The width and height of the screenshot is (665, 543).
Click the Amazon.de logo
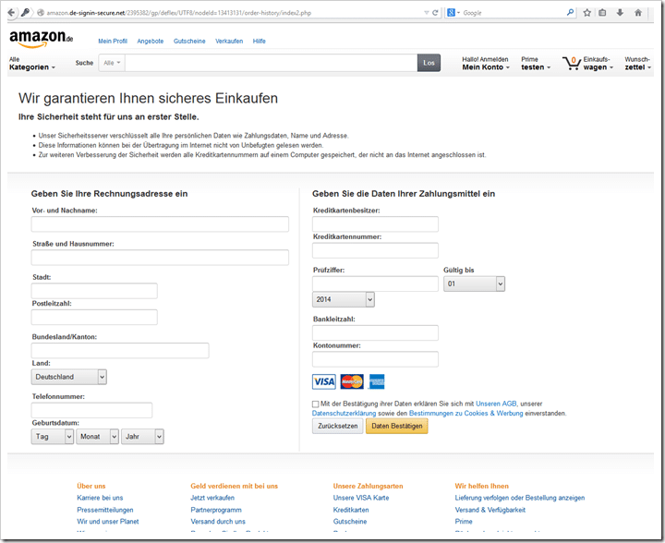42,39
